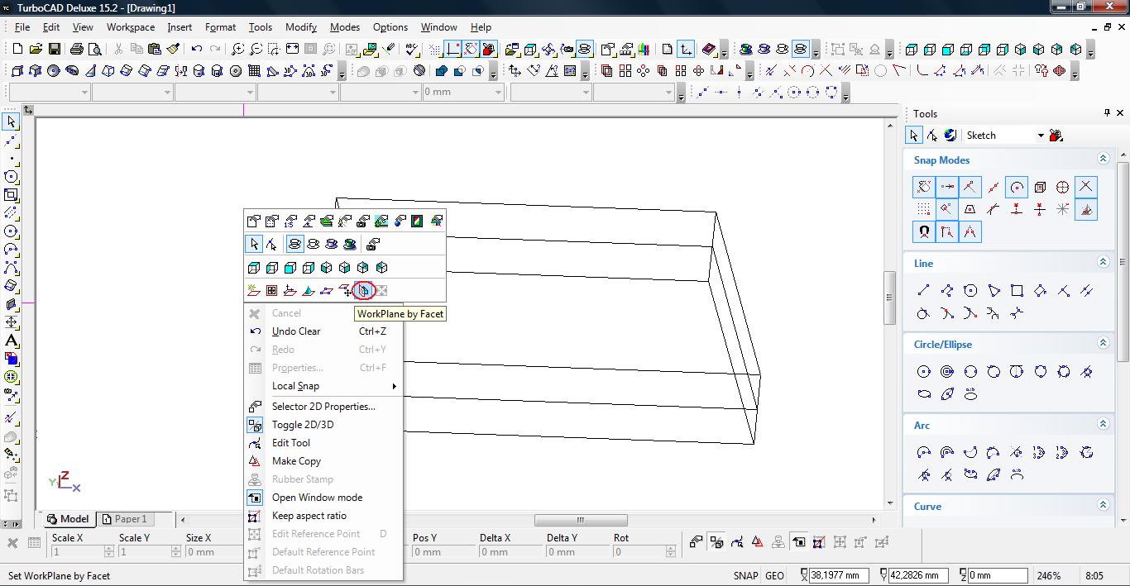This screenshot has width=1130, height=586.
Task: Click the New document icon
Action: [17, 50]
